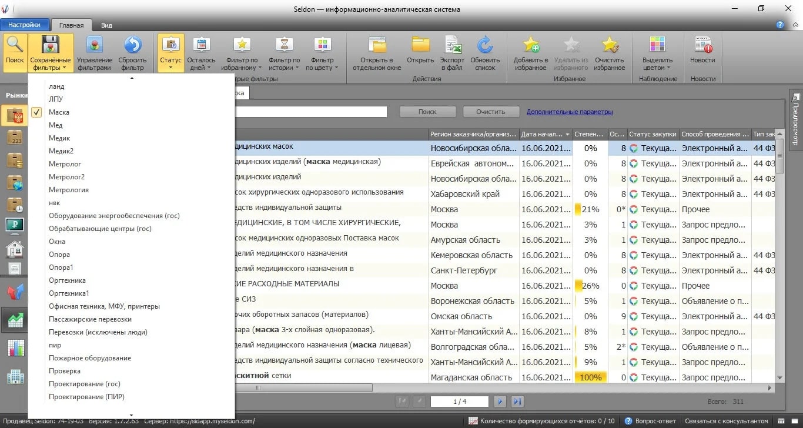The image size is (803, 428).
Task: Click the 100% progress cell
Action: 590,377
